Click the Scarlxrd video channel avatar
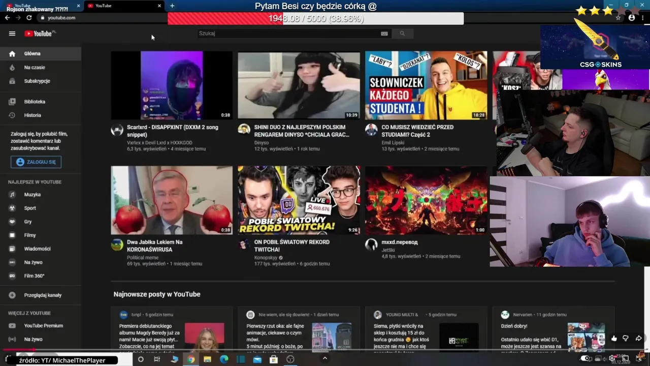Viewport: 650px width, 366px height. click(x=117, y=130)
